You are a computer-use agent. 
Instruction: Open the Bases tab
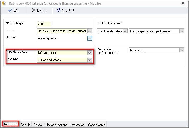tap(38, 125)
